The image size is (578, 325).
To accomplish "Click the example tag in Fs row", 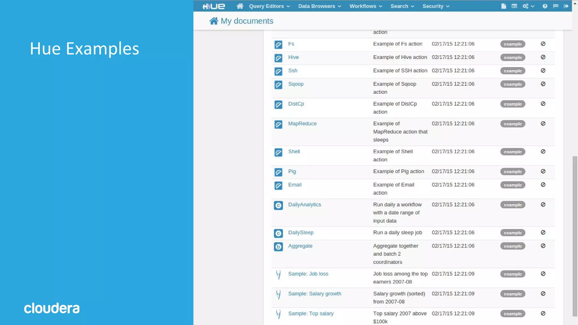I will click(513, 44).
